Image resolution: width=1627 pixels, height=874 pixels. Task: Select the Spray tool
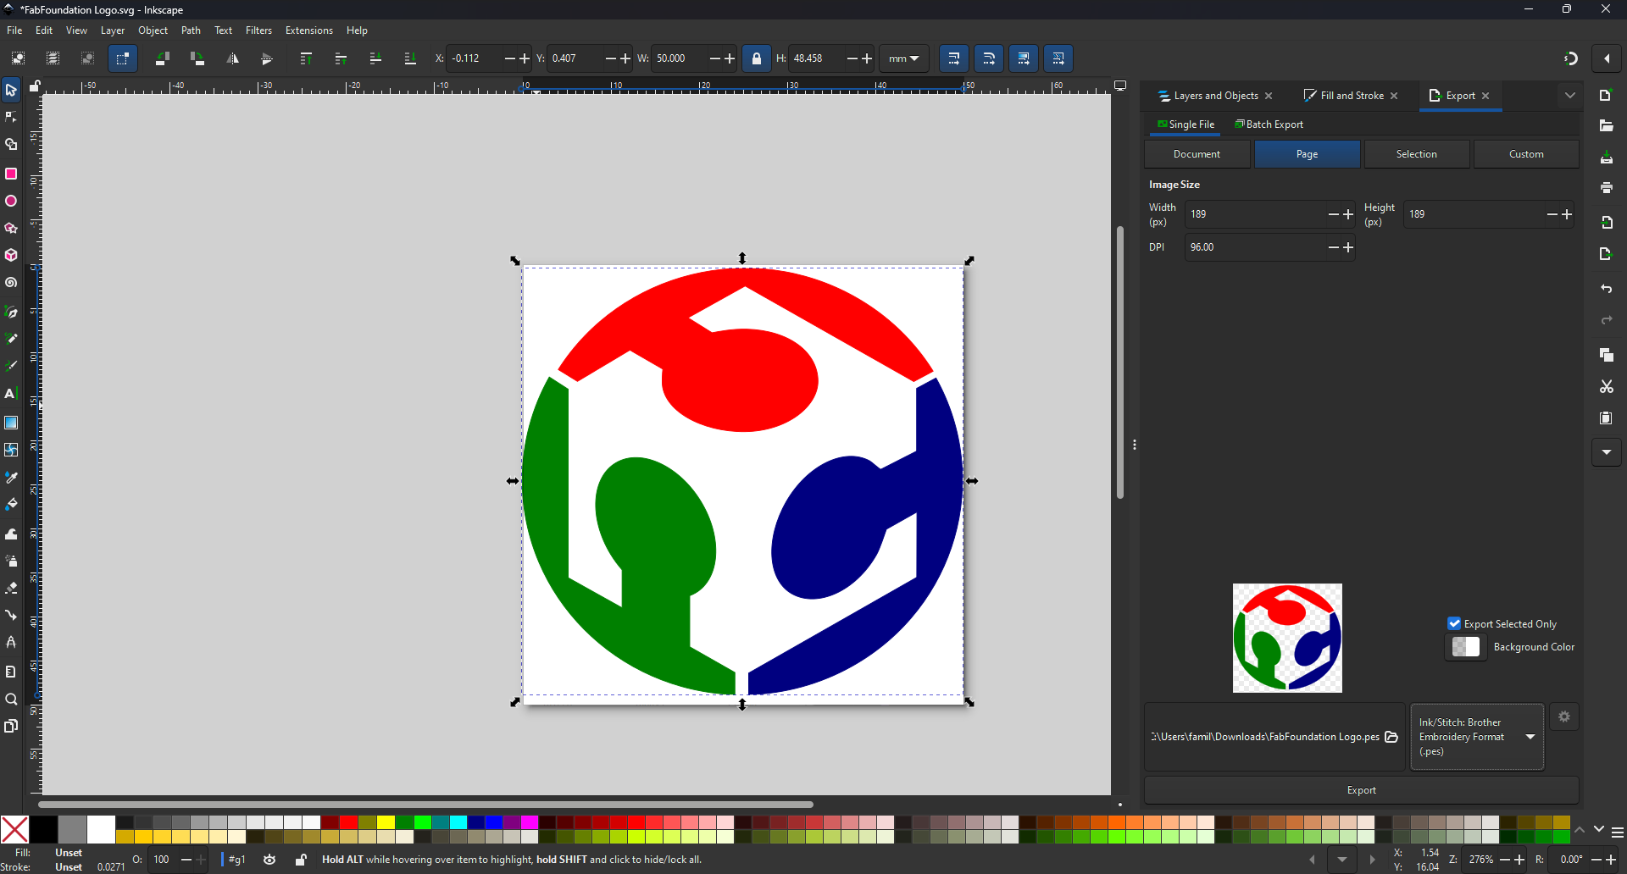[11, 561]
